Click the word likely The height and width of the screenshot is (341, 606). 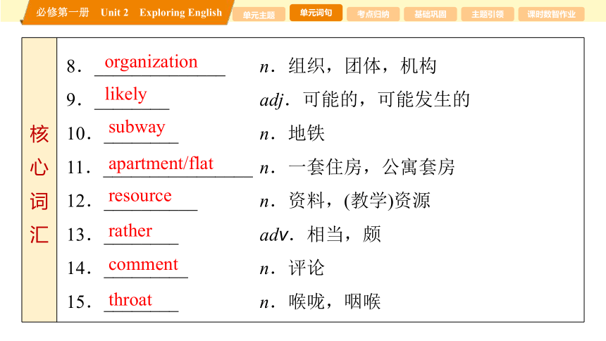(x=125, y=94)
